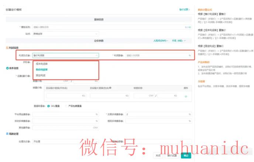Click the 交易手续费率 input containing 2
This screenshot has height=162, width=254.
tap(159, 114)
